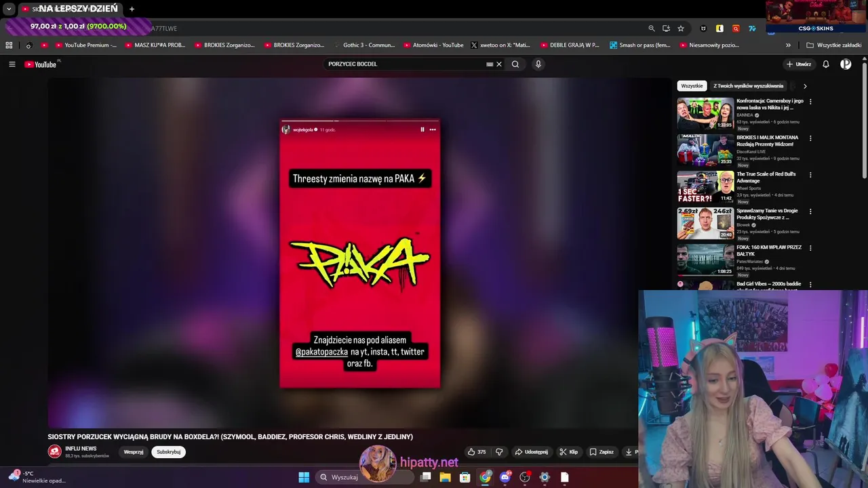
Task: Share the video with Udostępnij
Action: point(531,452)
